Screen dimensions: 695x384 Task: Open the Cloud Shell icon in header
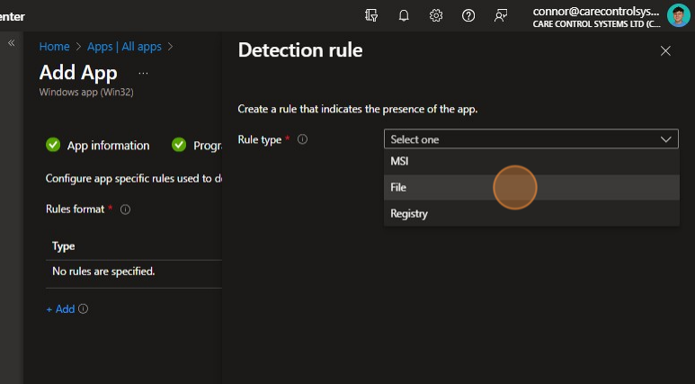(x=372, y=15)
